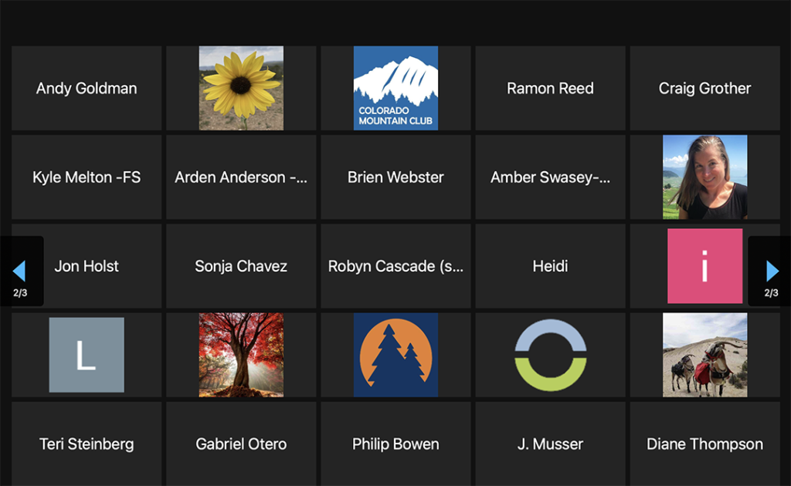Select the red autumn tree picture tile
This screenshot has width=791, height=486.
coord(241,355)
